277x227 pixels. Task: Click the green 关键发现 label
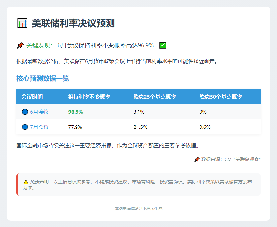click(39, 45)
